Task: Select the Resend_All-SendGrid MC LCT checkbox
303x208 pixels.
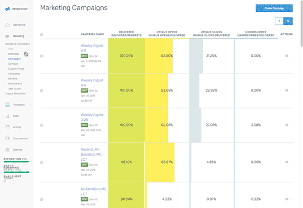Action: (42, 162)
